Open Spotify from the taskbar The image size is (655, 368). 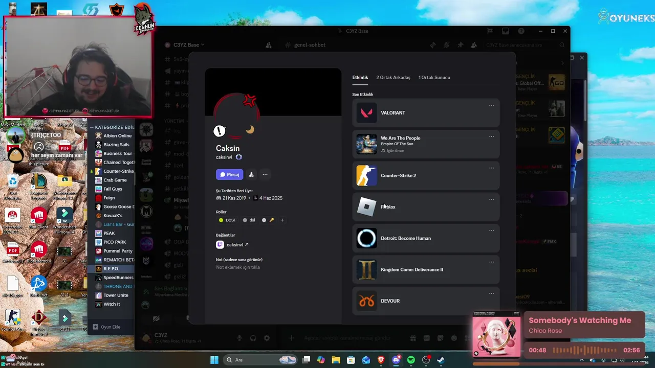pos(411,360)
